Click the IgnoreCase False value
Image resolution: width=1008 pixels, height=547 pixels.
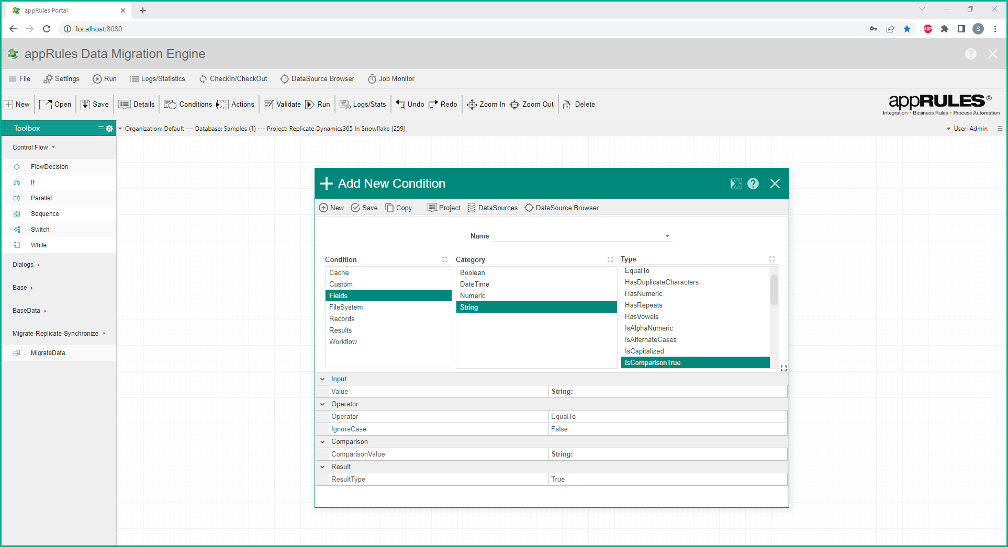point(668,429)
